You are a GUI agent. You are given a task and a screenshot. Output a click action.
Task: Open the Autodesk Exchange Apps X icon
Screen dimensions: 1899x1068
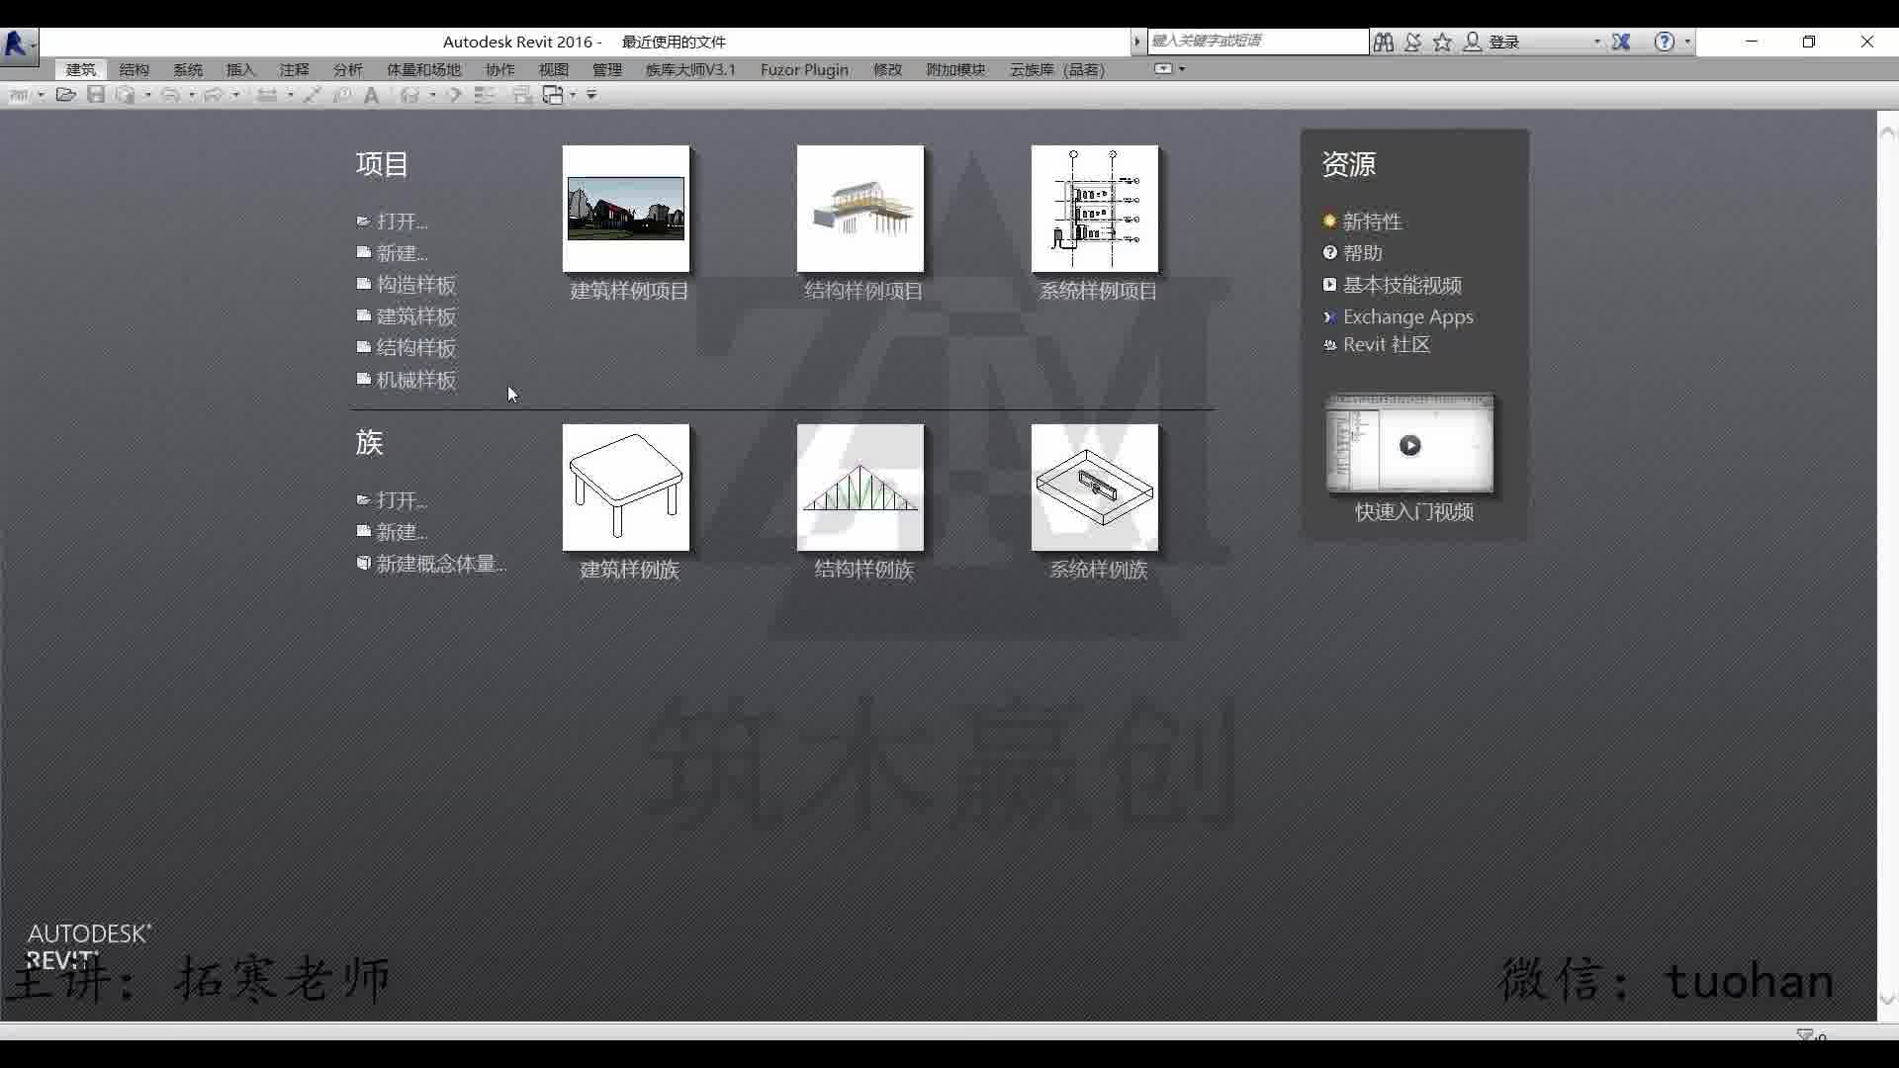[1621, 42]
